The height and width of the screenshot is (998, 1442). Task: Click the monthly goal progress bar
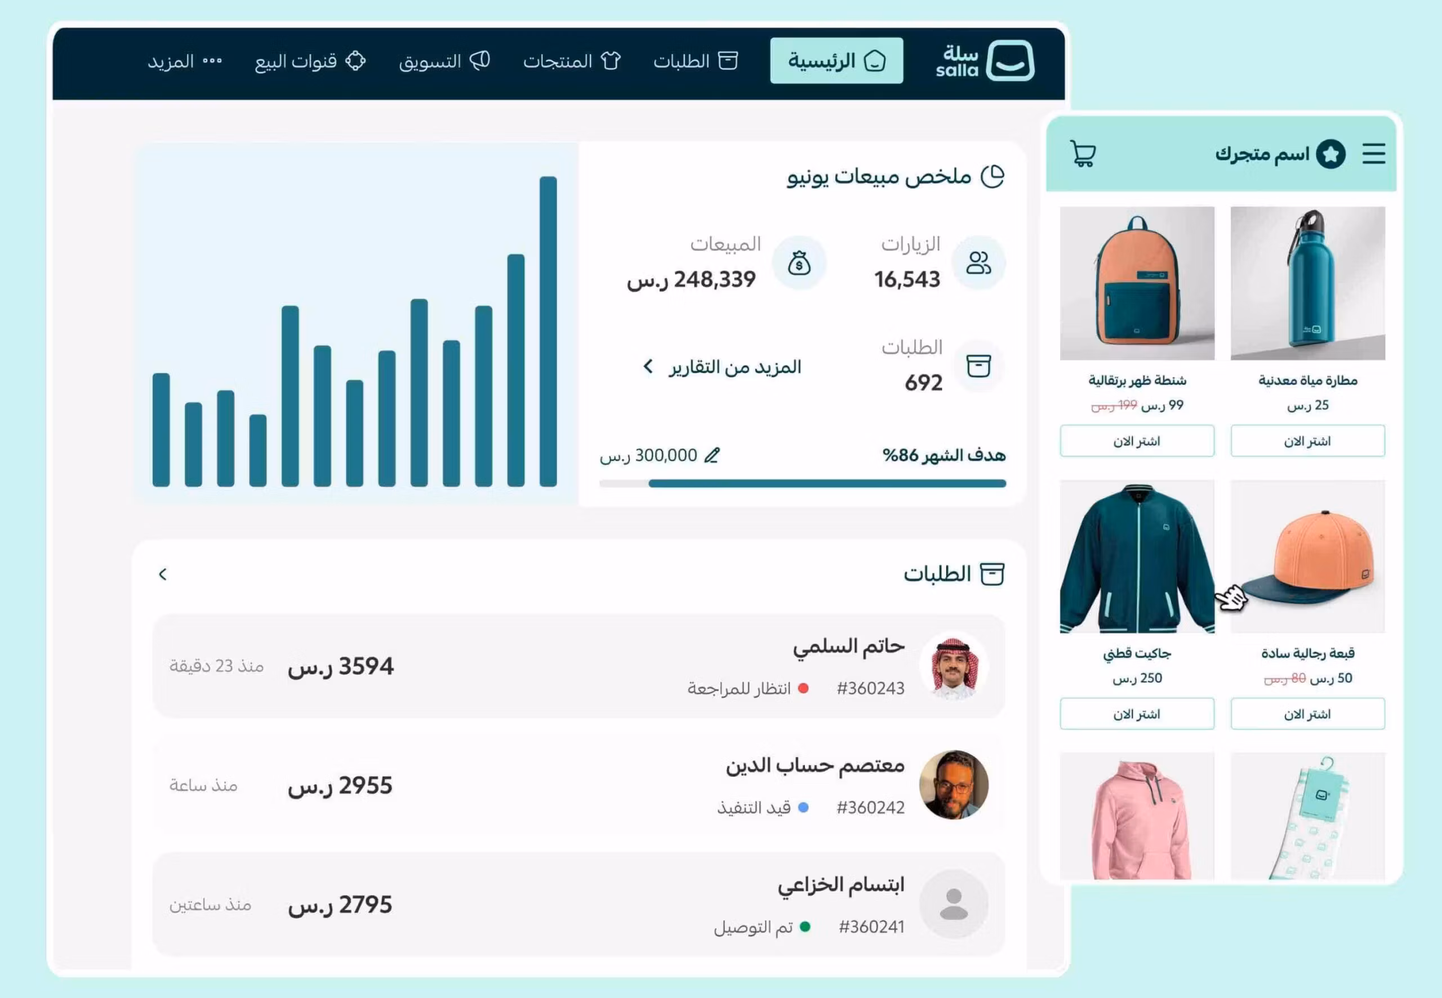pos(802,483)
